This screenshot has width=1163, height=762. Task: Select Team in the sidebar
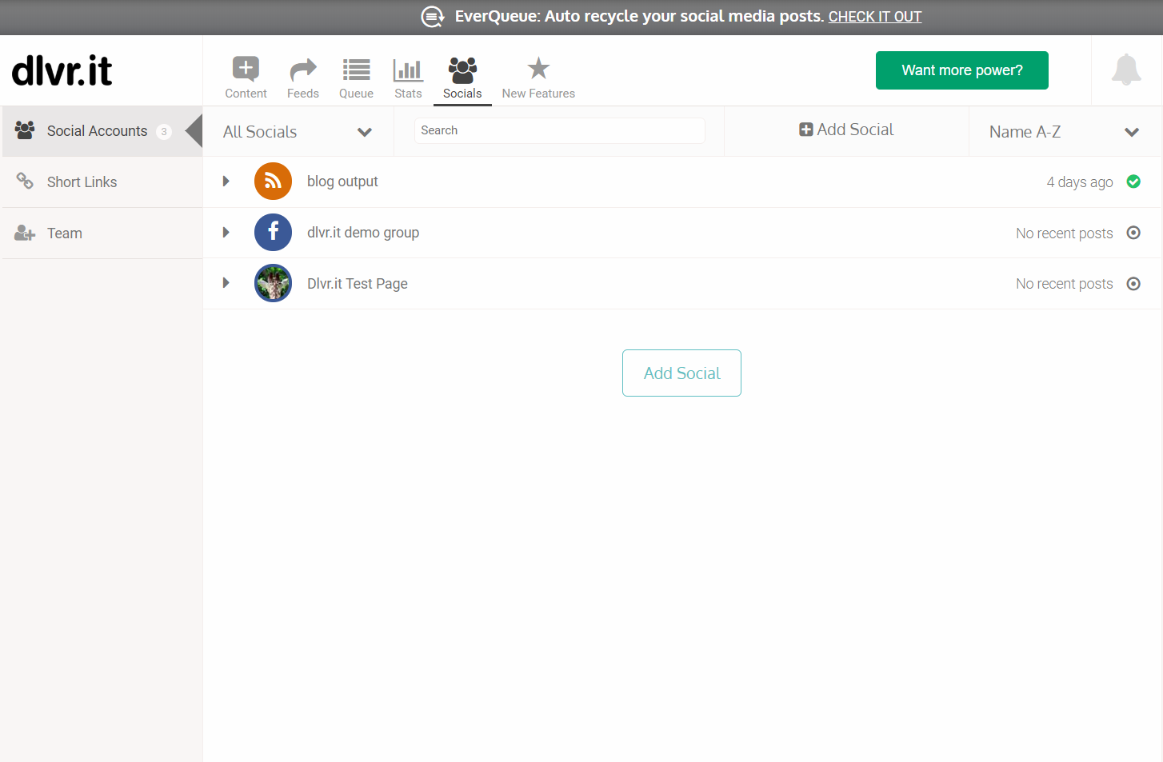click(102, 233)
